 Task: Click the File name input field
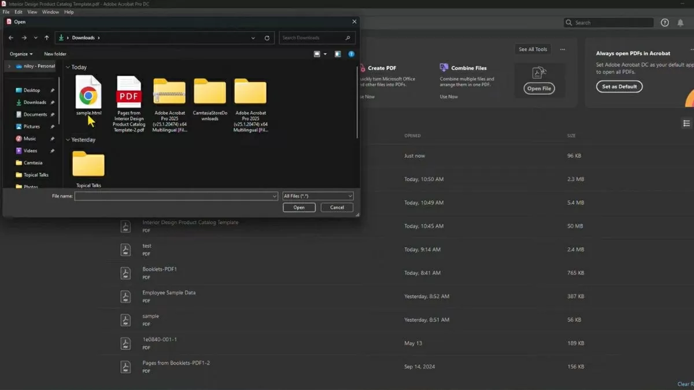coord(172,196)
